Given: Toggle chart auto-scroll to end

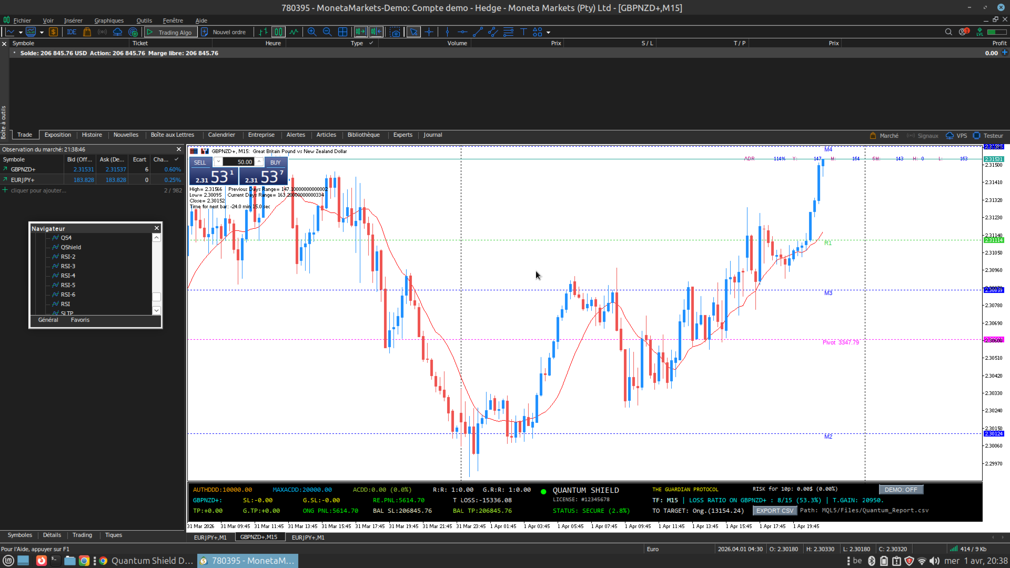Looking at the screenshot, I should [x=360, y=32].
